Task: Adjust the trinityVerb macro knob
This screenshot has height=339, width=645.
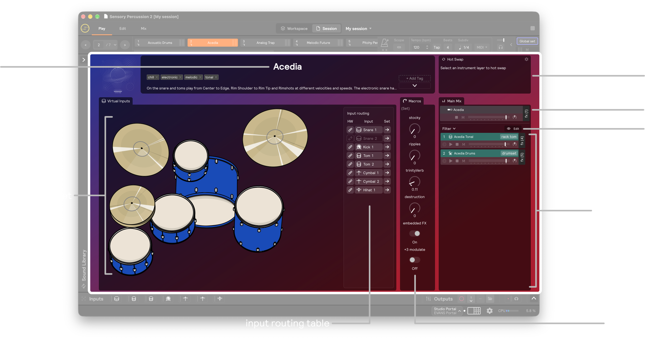Action: click(414, 182)
